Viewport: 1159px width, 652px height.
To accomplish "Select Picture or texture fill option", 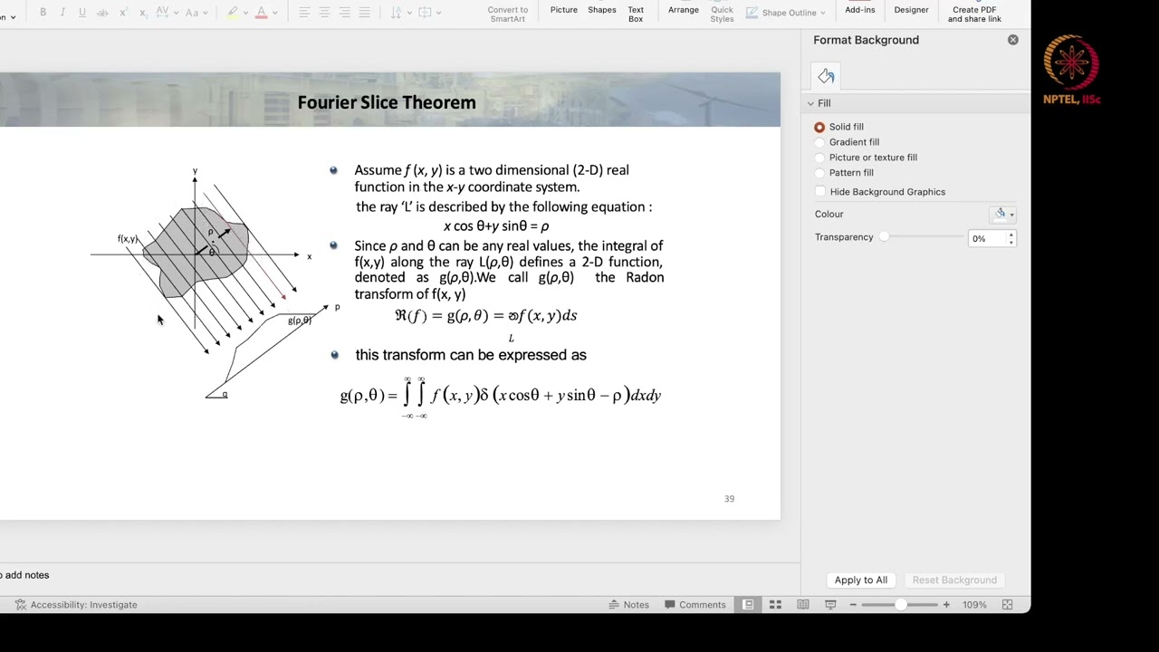I will click(819, 158).
